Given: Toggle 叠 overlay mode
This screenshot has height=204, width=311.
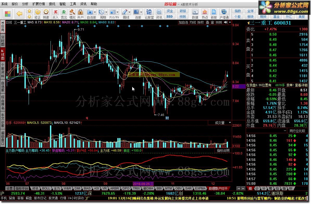Looking at the screenshot, I should (x=207, y=22).
